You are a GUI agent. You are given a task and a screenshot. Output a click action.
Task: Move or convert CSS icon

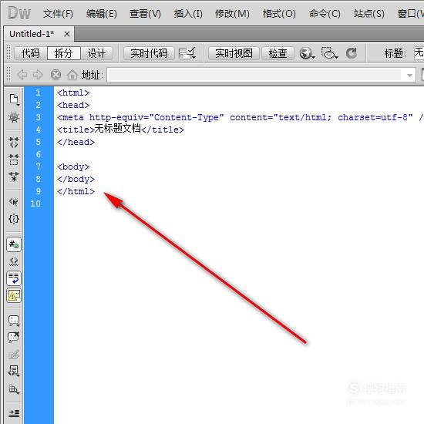(14, 389)
